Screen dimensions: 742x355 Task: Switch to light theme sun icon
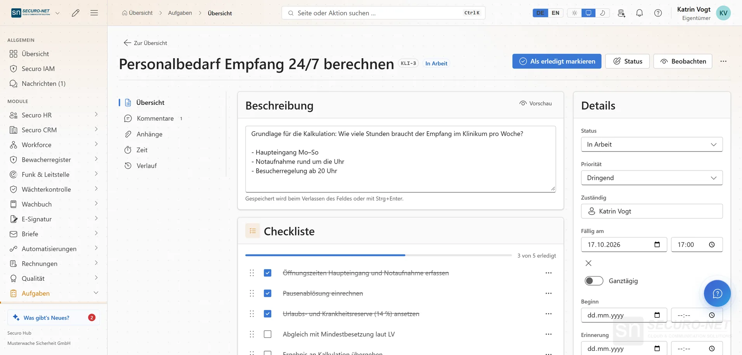[574, 13]
